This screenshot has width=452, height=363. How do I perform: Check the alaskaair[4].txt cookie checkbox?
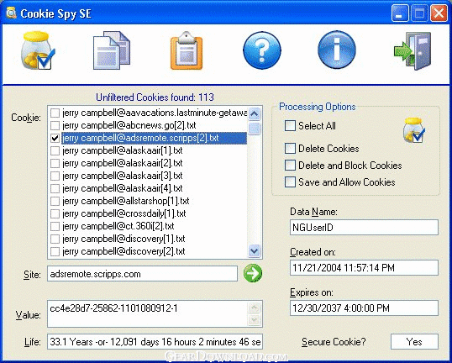pos(55,188)
